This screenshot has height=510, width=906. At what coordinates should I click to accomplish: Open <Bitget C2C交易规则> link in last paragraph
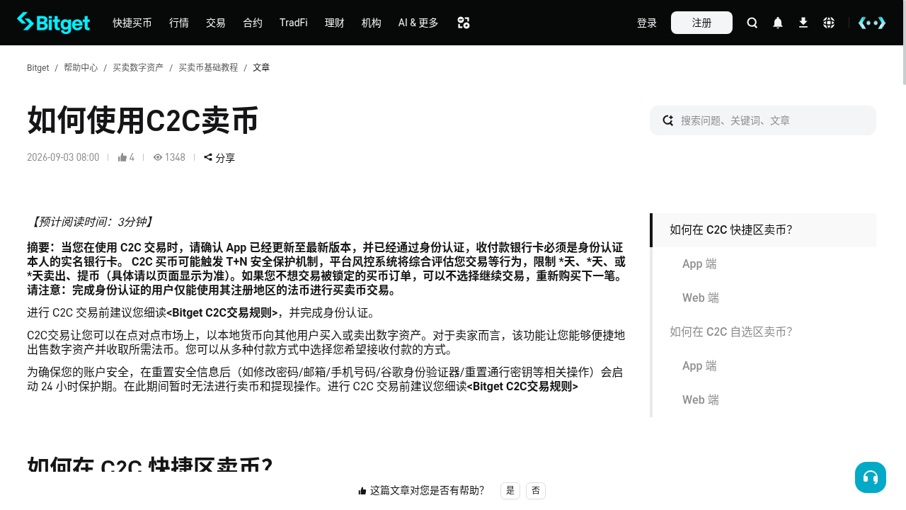point(522,386)
